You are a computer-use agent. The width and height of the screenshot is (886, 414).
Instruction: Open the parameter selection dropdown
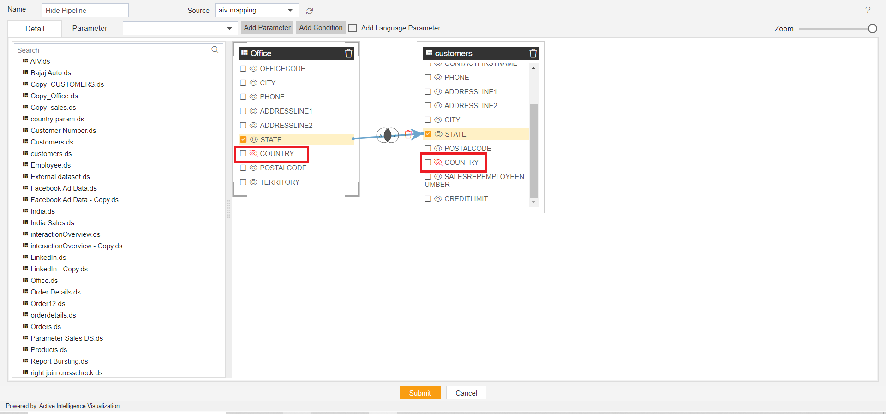[x=180, y=28]
